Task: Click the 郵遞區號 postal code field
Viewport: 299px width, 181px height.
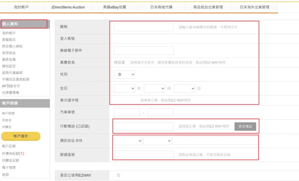Action: (x=143, y=155)
